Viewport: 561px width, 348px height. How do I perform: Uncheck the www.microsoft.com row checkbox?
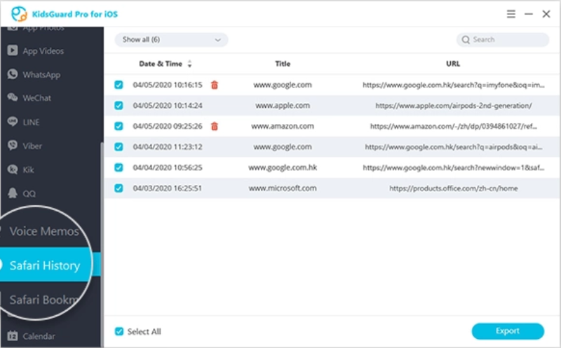point(119,188)
